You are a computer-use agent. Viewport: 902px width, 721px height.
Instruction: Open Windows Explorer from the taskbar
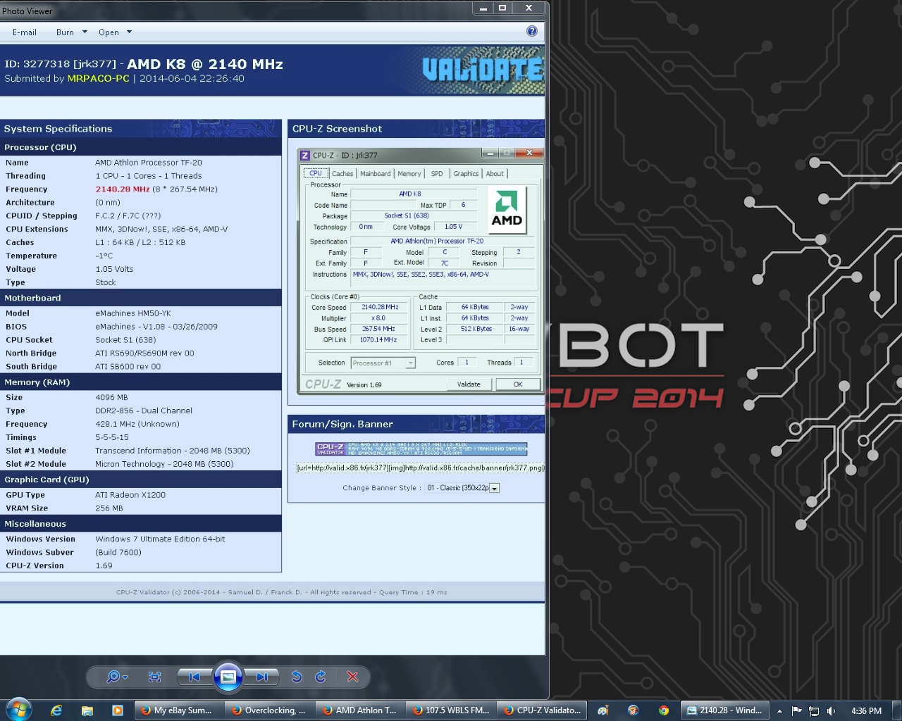point(87,710)
